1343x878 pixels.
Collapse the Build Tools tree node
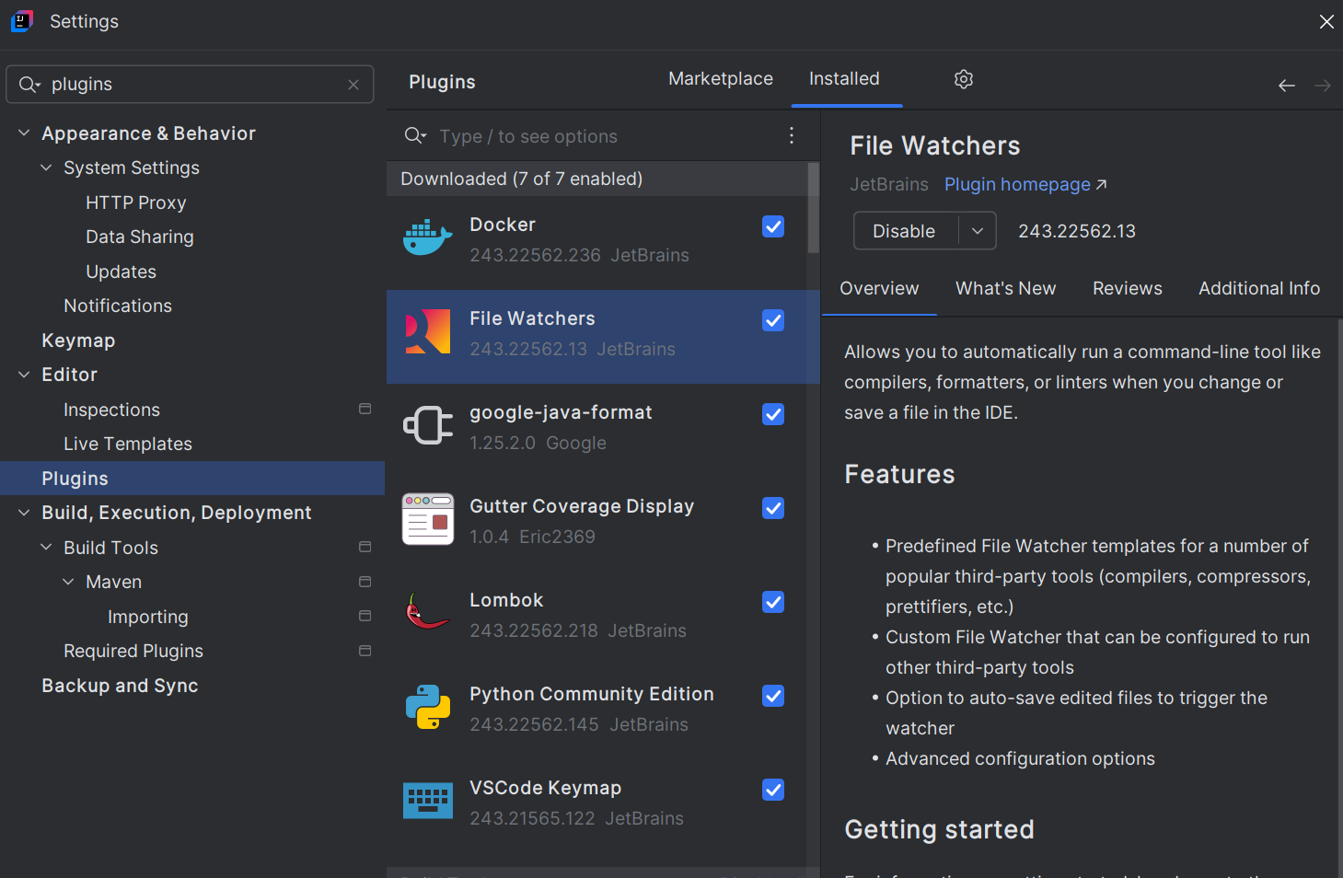pyautogui.click(x=46, y=548)
